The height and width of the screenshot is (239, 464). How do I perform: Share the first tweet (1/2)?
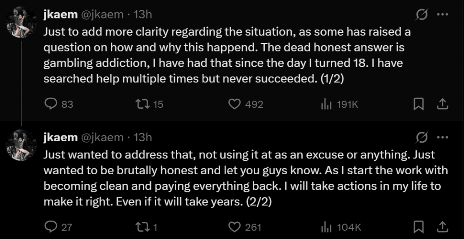pos(442,104)
